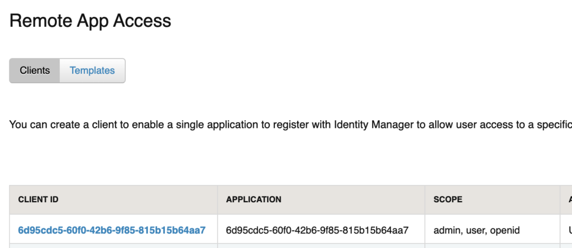Click the word "admin" in the scope cell
The image size is (572, 248).
[x=446, y=230]
